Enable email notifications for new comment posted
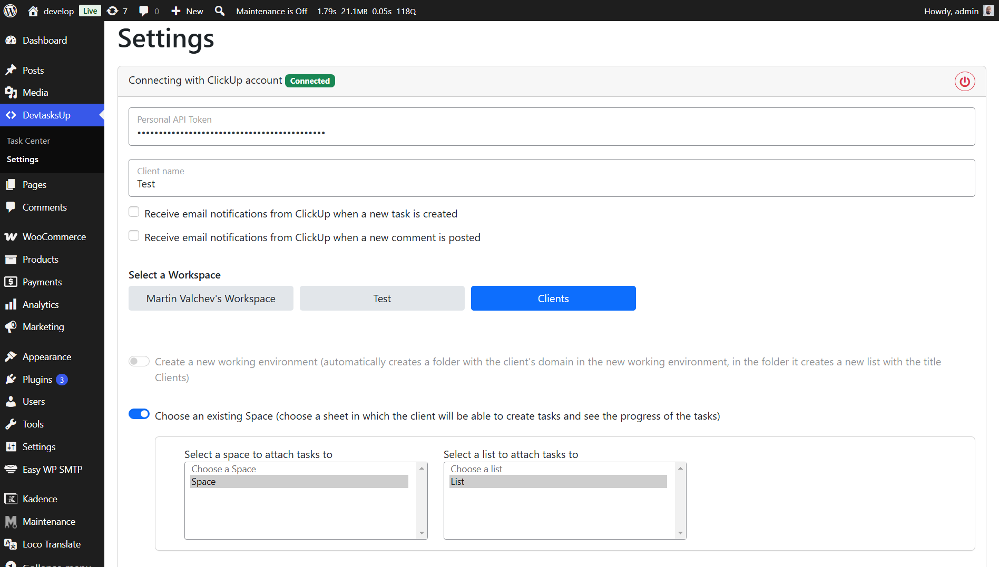999x567 pixels. pyautogui.click(x=134, y=235)
